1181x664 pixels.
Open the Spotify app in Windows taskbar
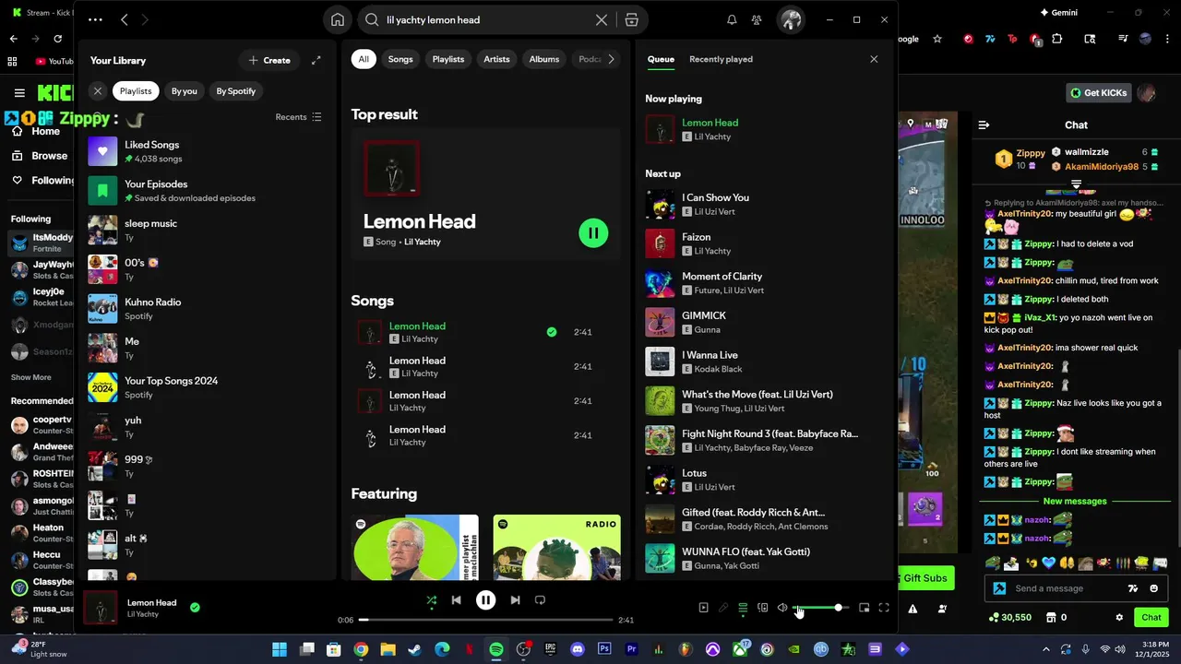[496, 649]
